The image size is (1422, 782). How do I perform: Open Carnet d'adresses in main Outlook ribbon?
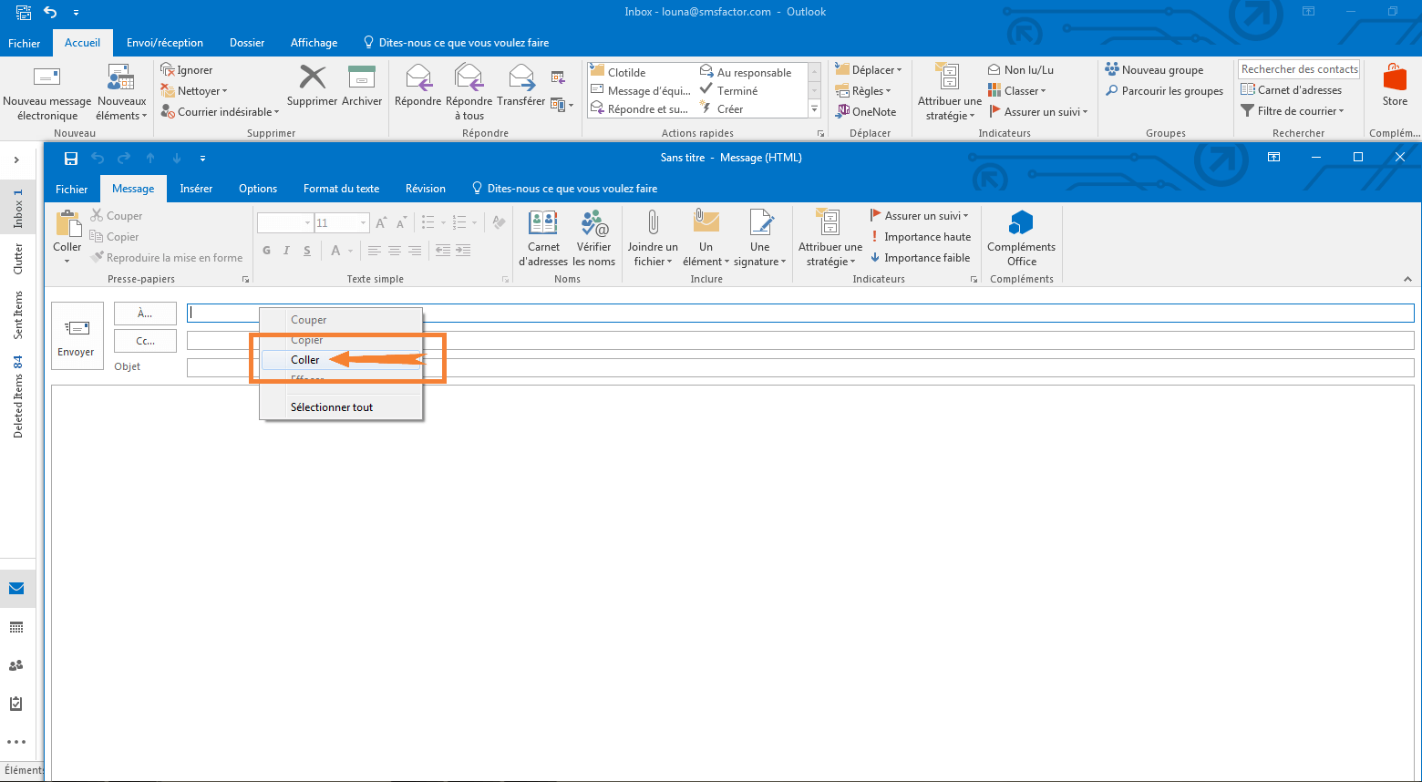click(1292, 90)
